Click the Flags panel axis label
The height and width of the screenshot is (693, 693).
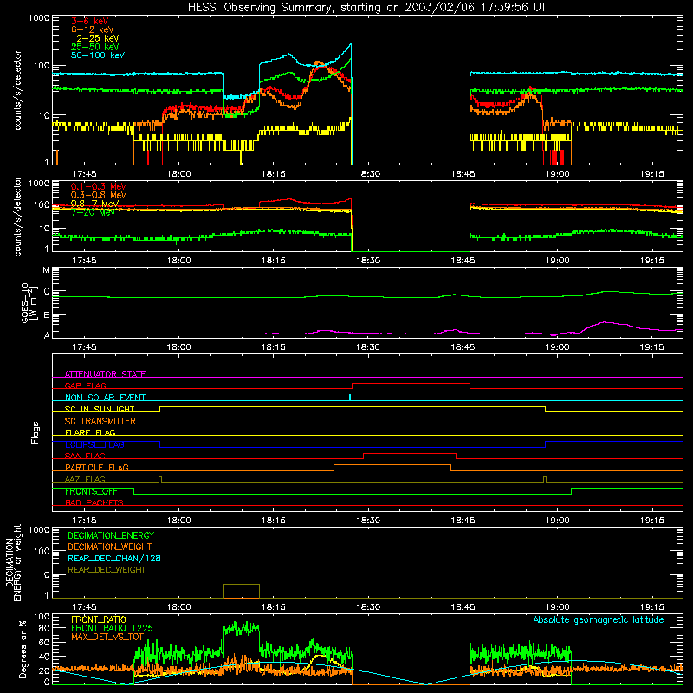(36, 432)
